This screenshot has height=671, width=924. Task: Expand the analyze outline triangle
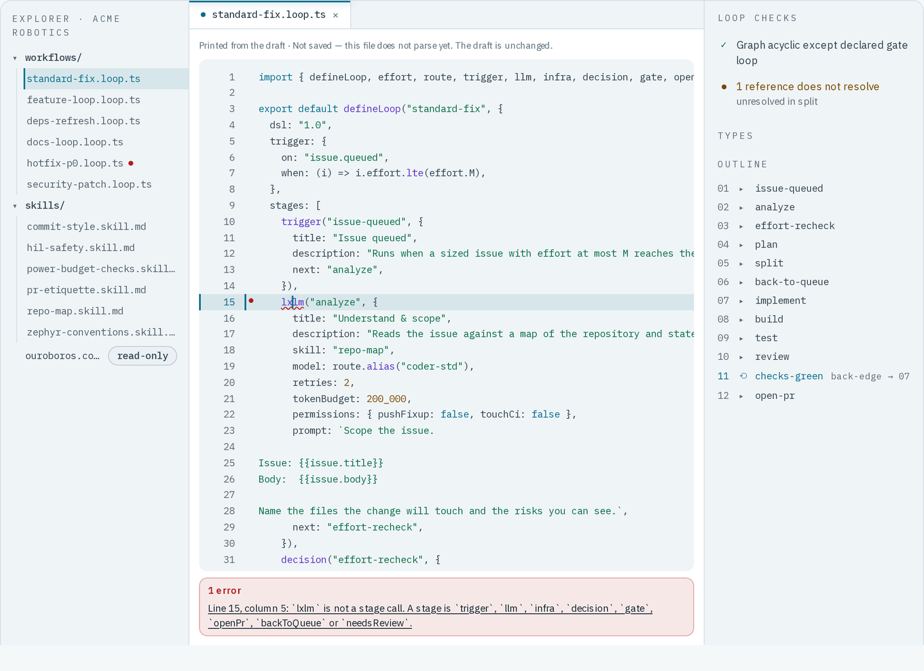[x=741, y=207]
